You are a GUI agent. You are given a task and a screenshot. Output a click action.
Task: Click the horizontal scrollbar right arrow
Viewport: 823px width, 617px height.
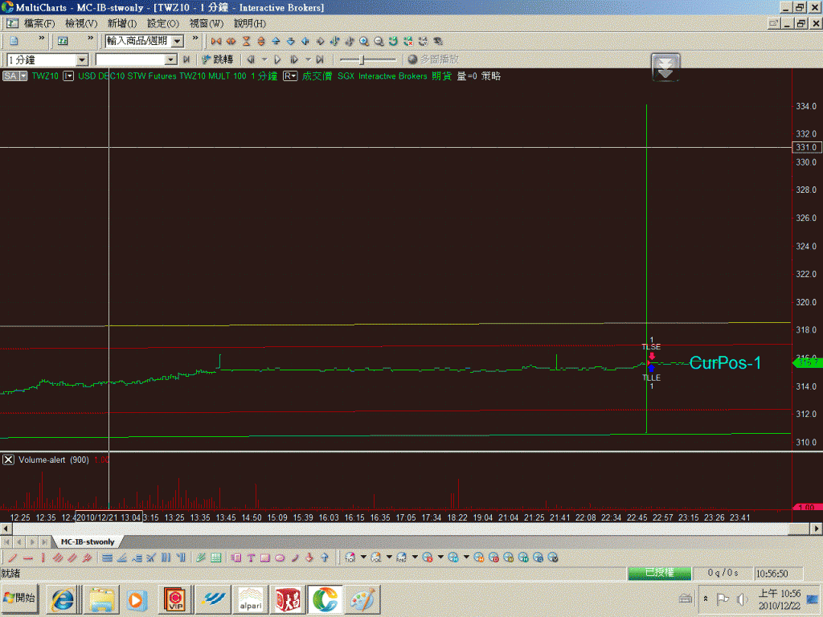tap(817, 529)
